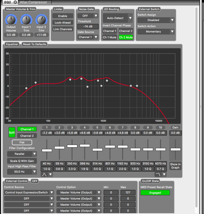Click band 3 frequency field 250 Hz

tap(72, 163)
